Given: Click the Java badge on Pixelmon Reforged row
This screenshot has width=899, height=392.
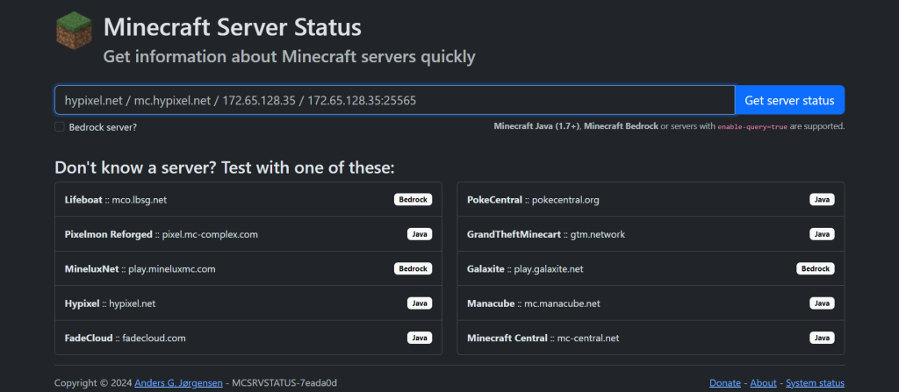Looking at the screenshot, I should pyautogui.click(x=420, y=234).
